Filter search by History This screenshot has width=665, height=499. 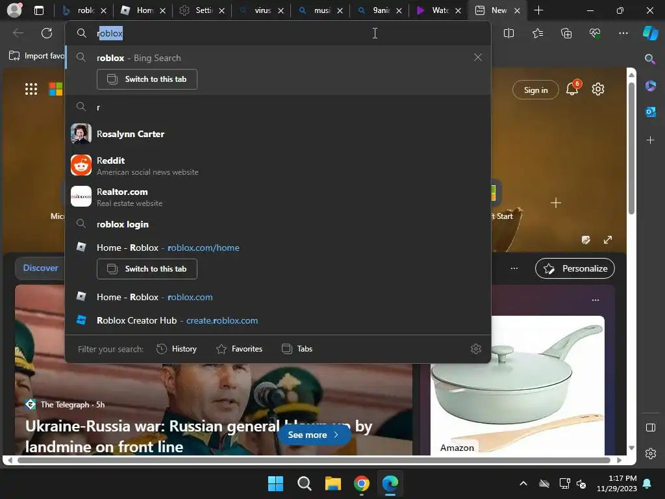[x=177, y=349]
